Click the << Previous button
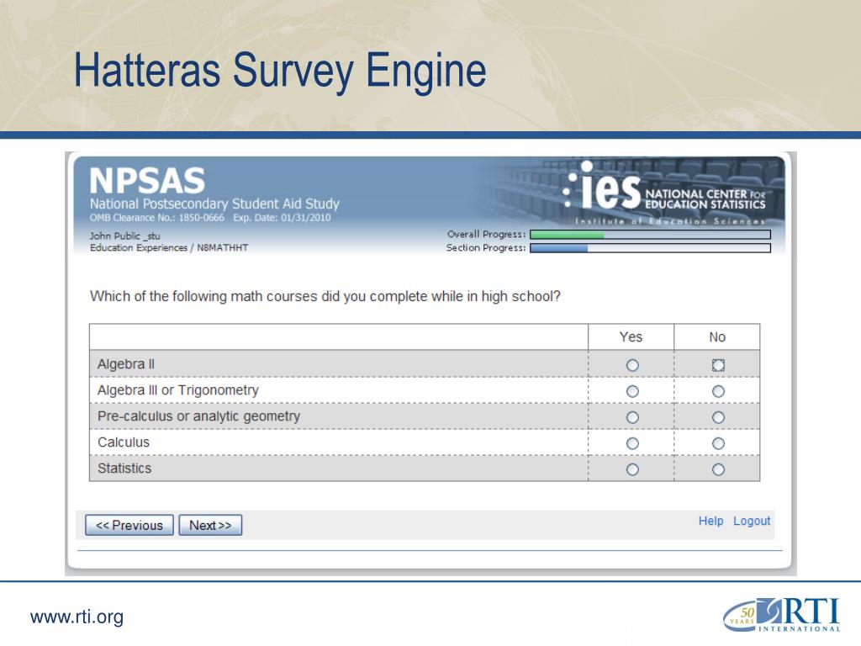This screenshot has height=646, width=861. (129, 525)
